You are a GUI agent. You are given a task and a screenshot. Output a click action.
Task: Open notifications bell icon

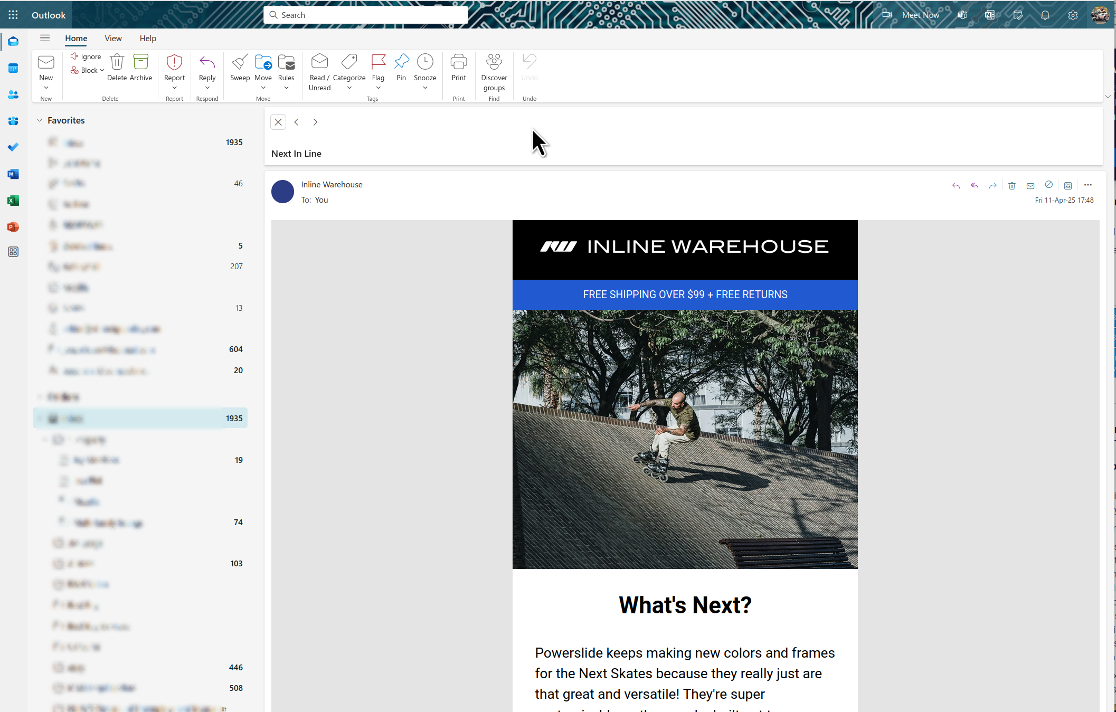(1045, 15)
